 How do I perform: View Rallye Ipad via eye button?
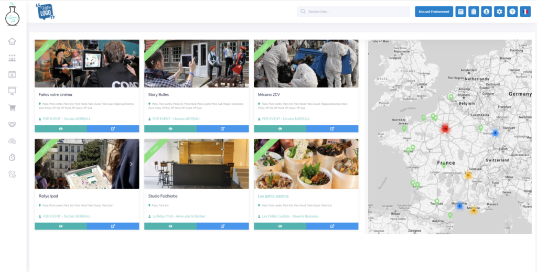point(61,226)
